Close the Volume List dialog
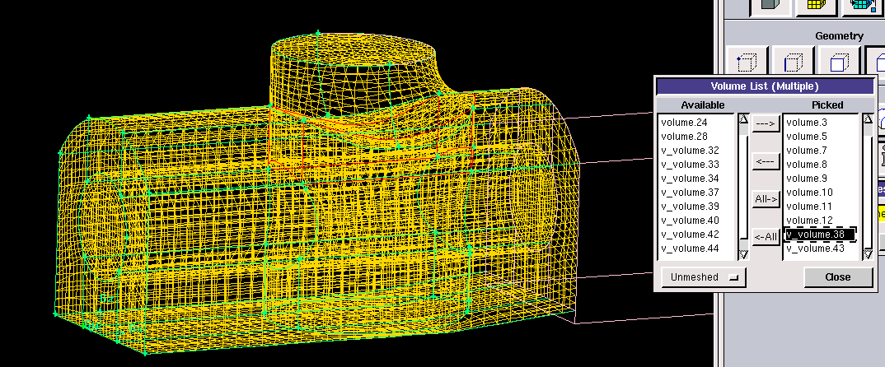 point(838,277)
